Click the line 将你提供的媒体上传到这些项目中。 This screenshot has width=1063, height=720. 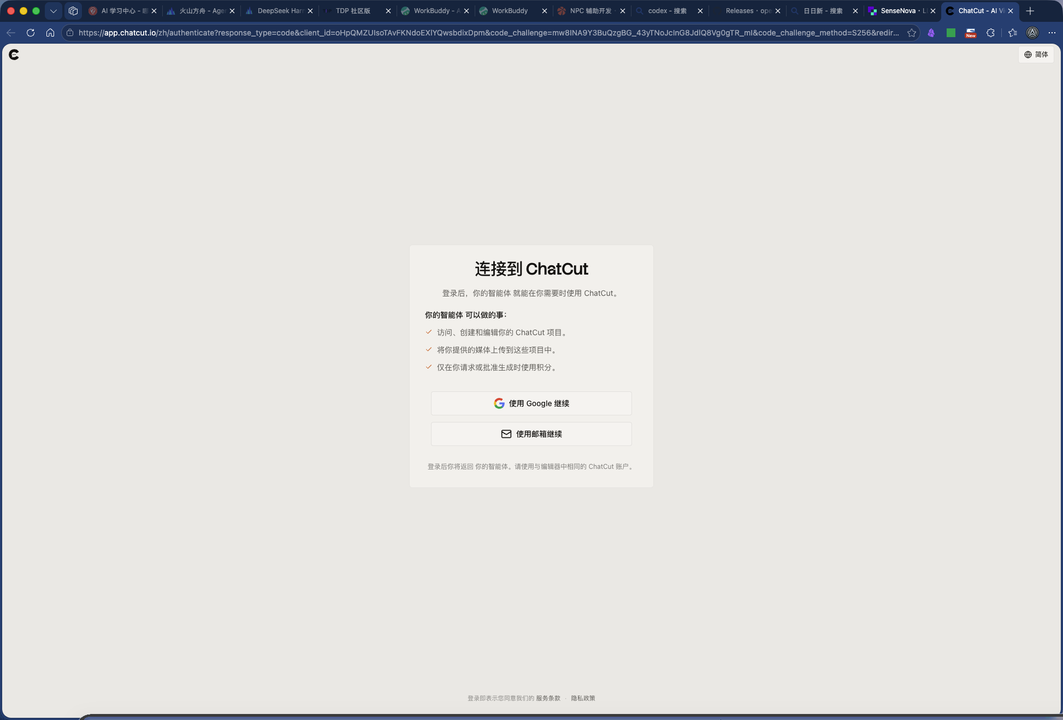(498, 350)
